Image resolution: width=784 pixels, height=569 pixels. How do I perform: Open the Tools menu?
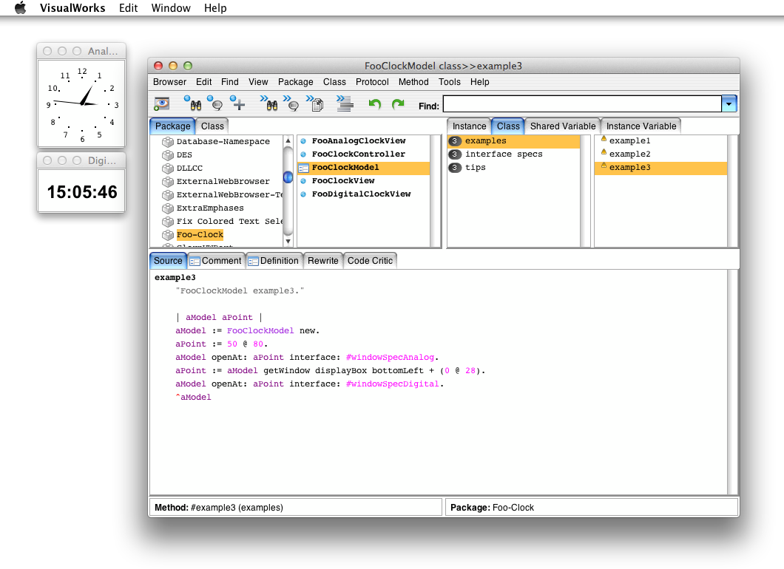(450, 82)
